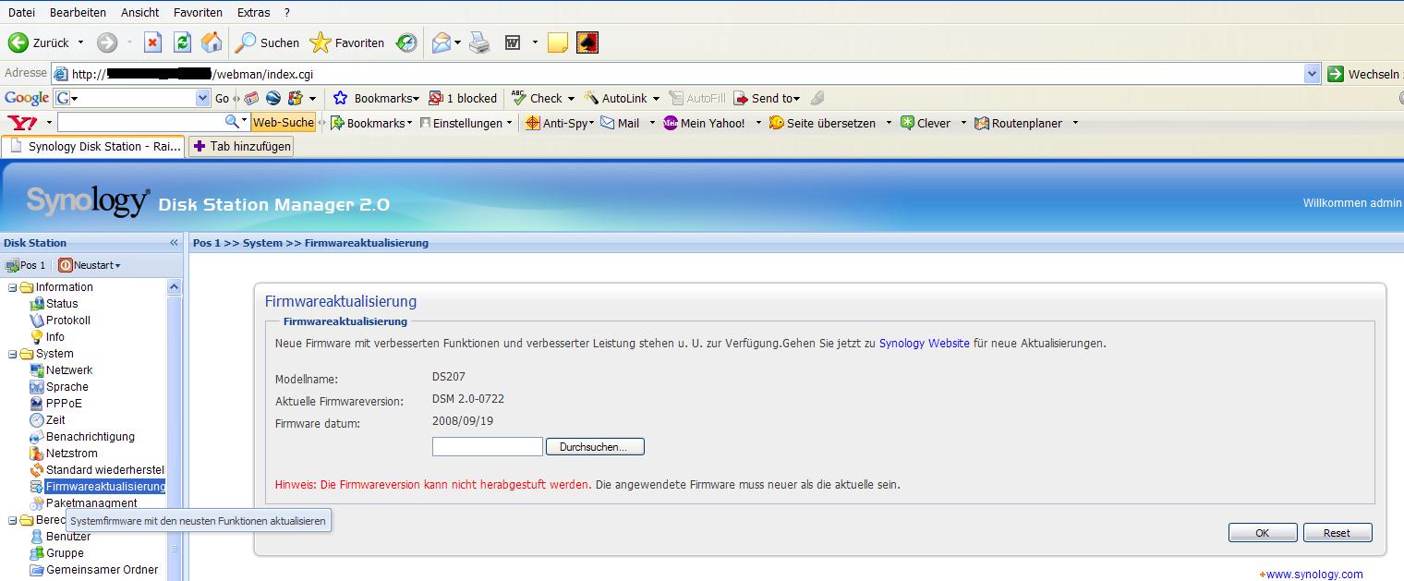Collapse the Information tree folder

[13, 287]
